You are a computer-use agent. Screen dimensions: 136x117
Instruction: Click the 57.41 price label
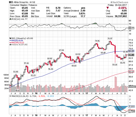(26, 63)
